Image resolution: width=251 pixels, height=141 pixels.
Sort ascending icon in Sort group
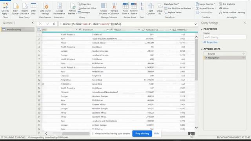(142, 4)
